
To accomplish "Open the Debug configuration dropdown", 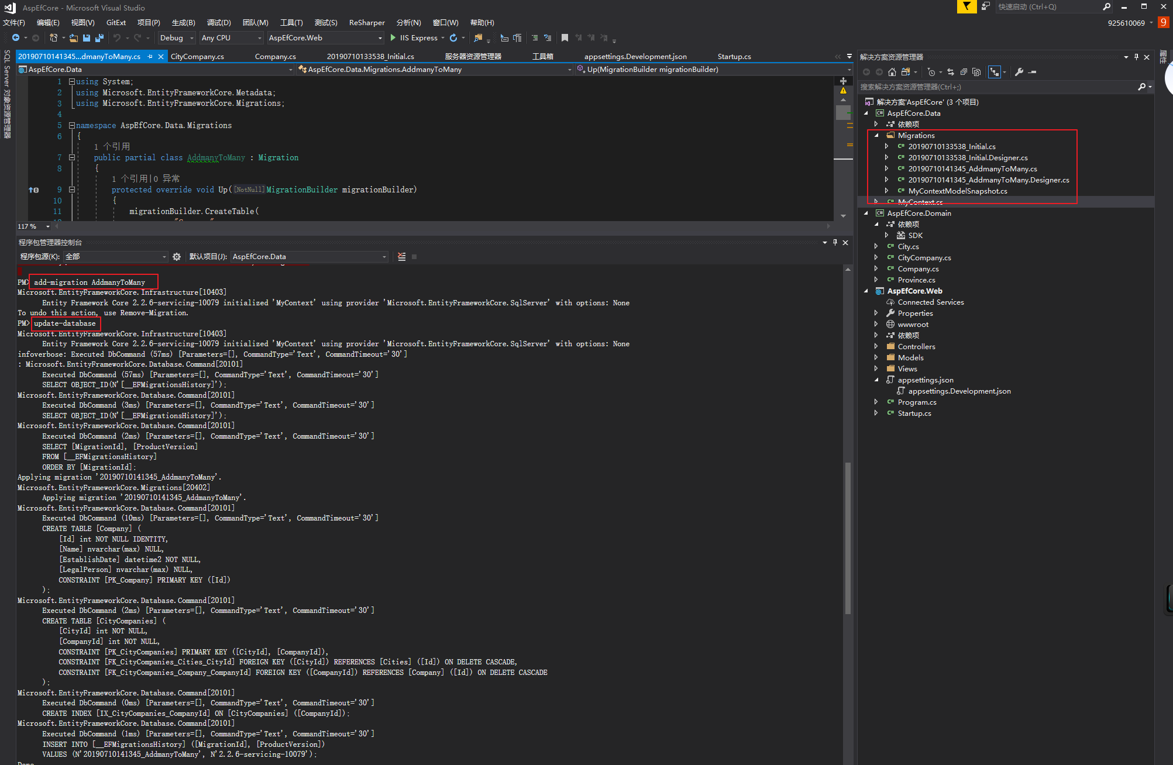I will (x=176, y=38).
